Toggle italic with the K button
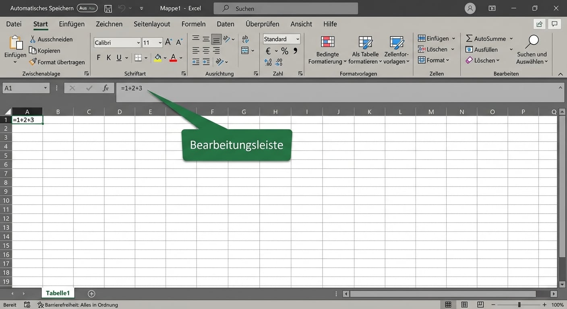 click(108, 58)
